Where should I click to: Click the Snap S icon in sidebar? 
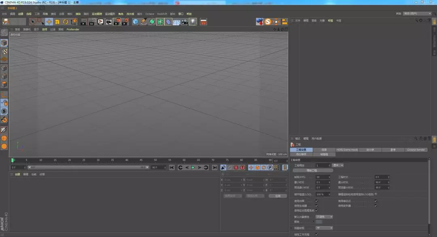4,111
